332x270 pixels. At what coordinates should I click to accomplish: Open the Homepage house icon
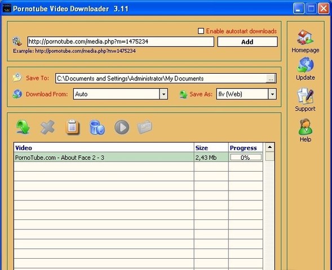pyautogui.click(x=305, y=37)
